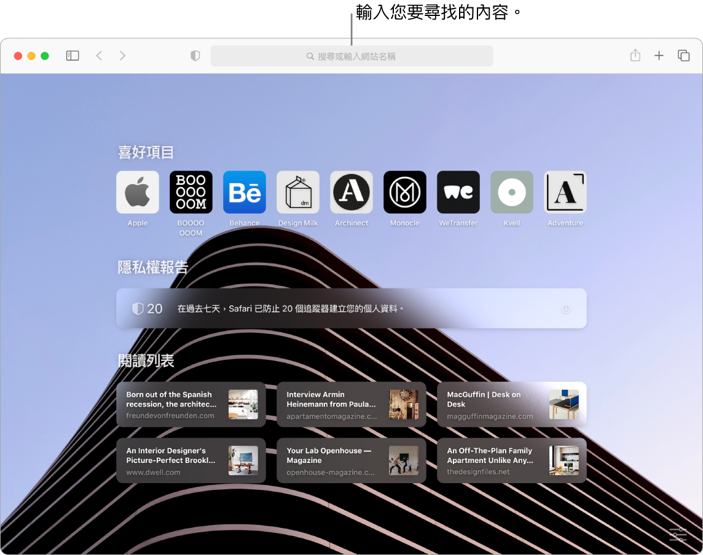This screenshot has height=555, width=703.
Task: Open the Share menu
Action: (x=634, y=55)
